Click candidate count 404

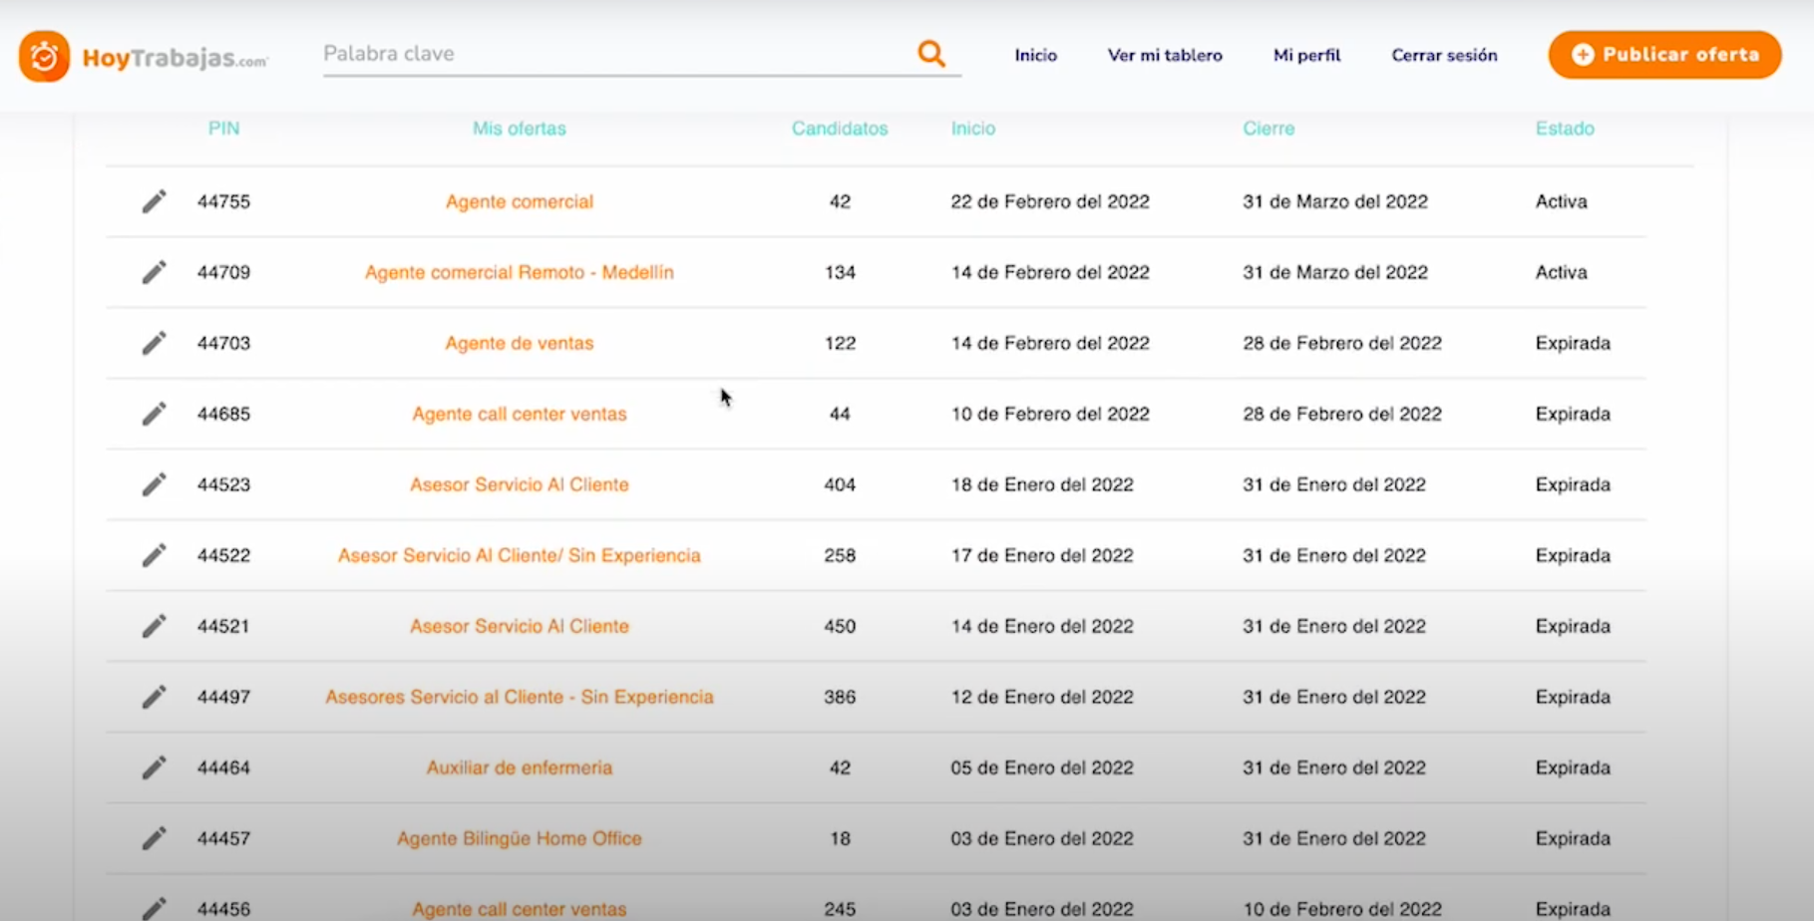click(840, 484)
